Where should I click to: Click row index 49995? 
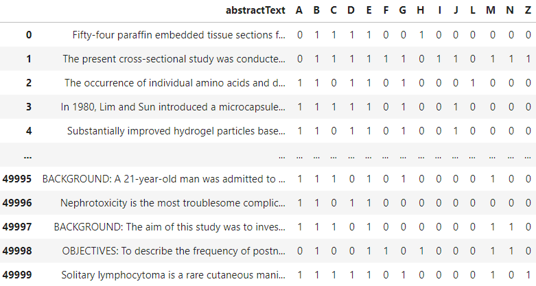pos(17,179)
